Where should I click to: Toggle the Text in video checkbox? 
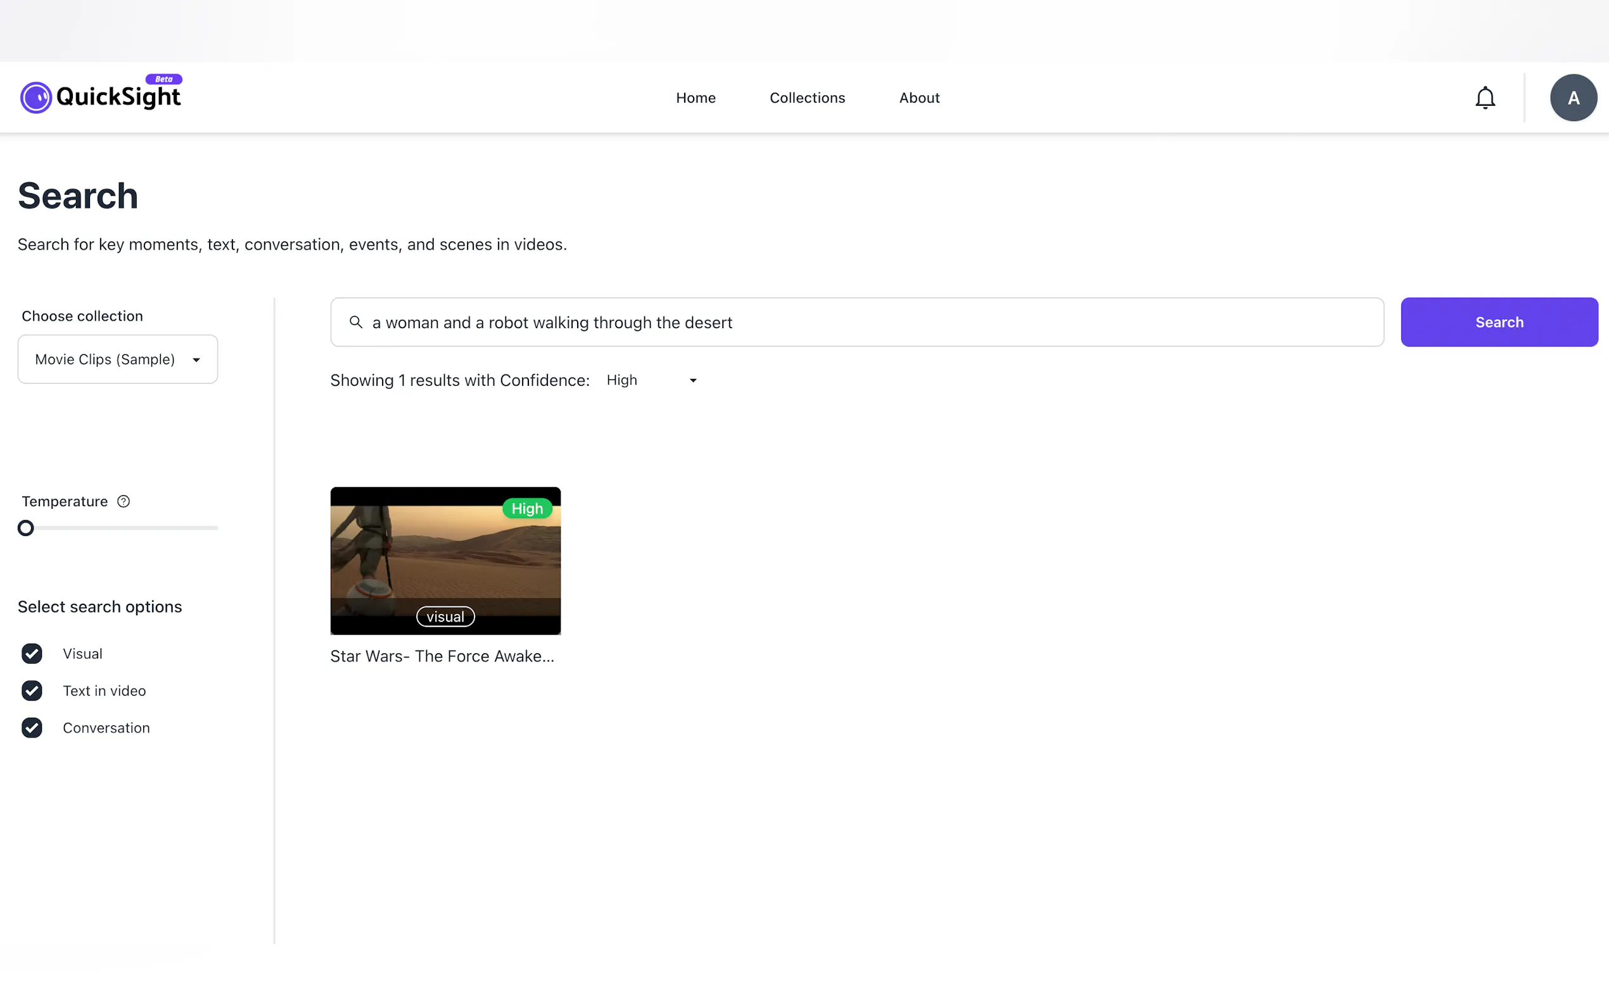click(32, 691)
